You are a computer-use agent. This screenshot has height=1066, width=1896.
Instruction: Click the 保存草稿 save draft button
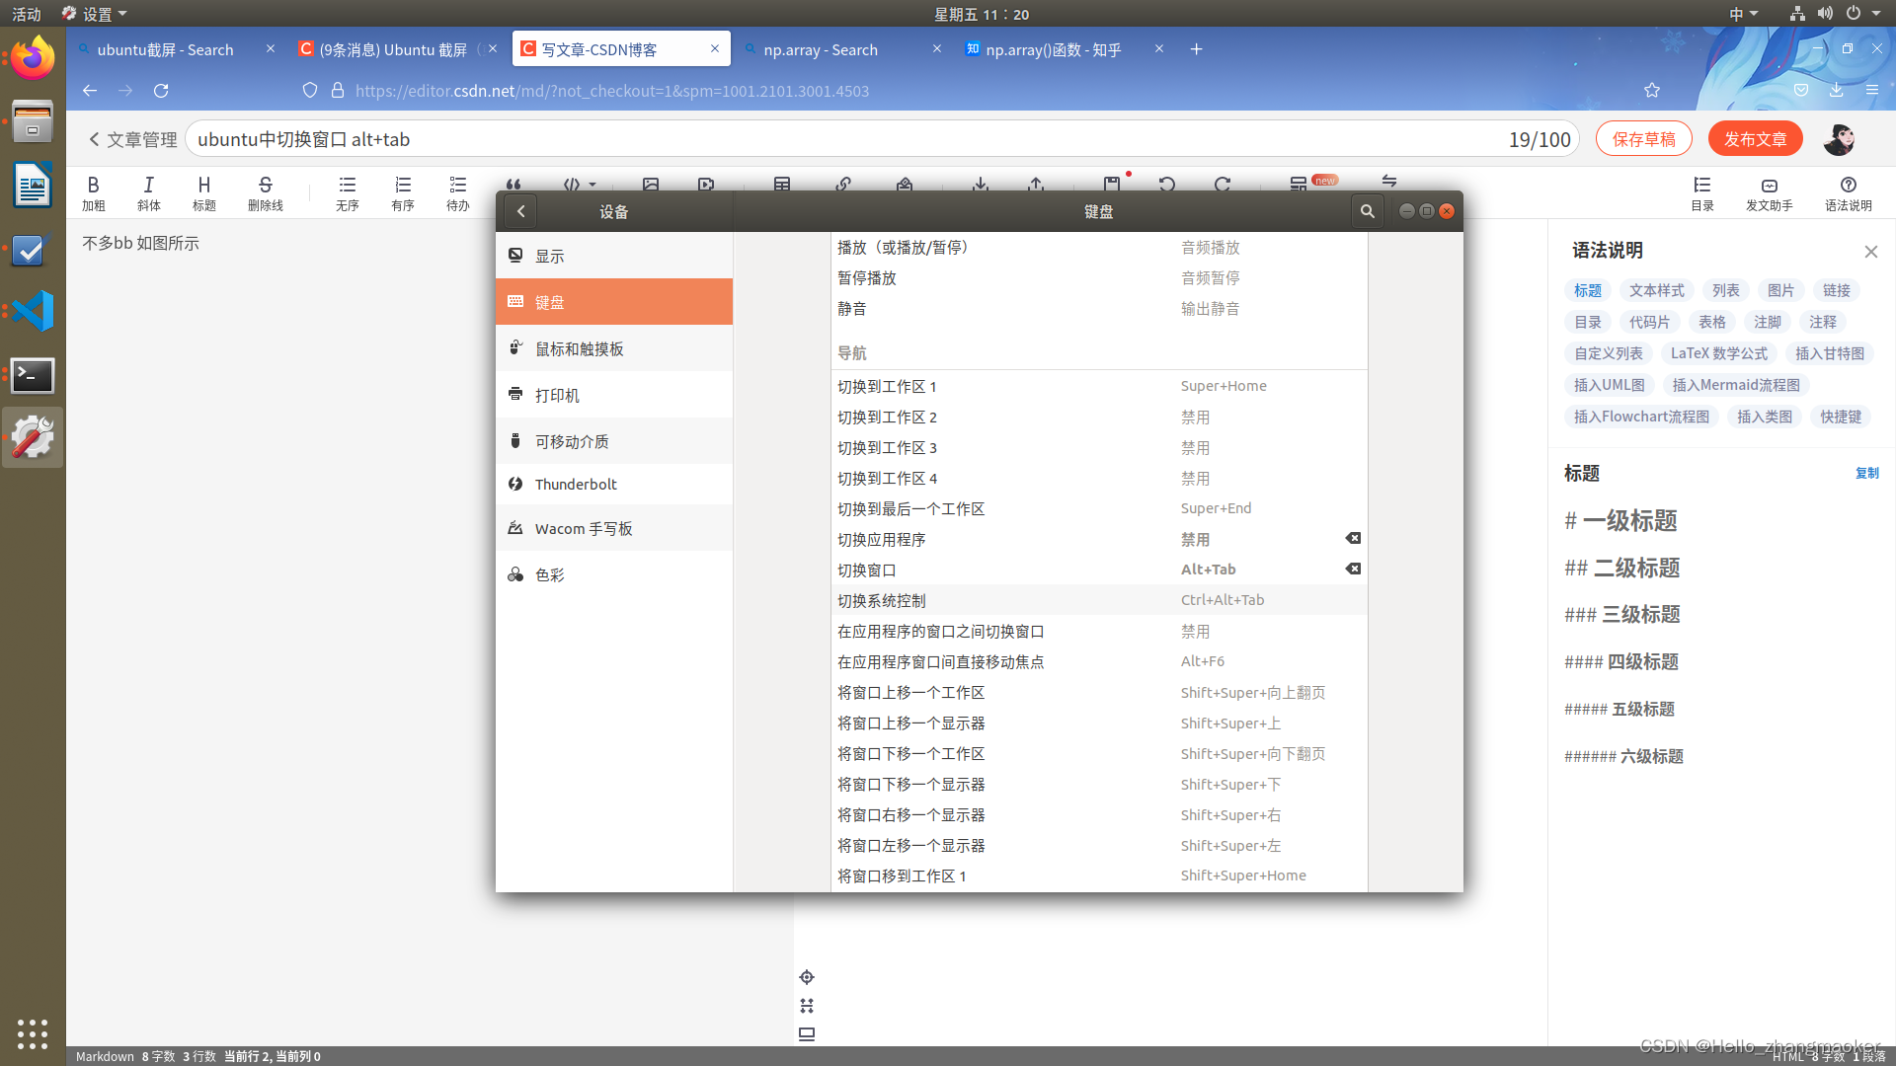point(1643,139)
